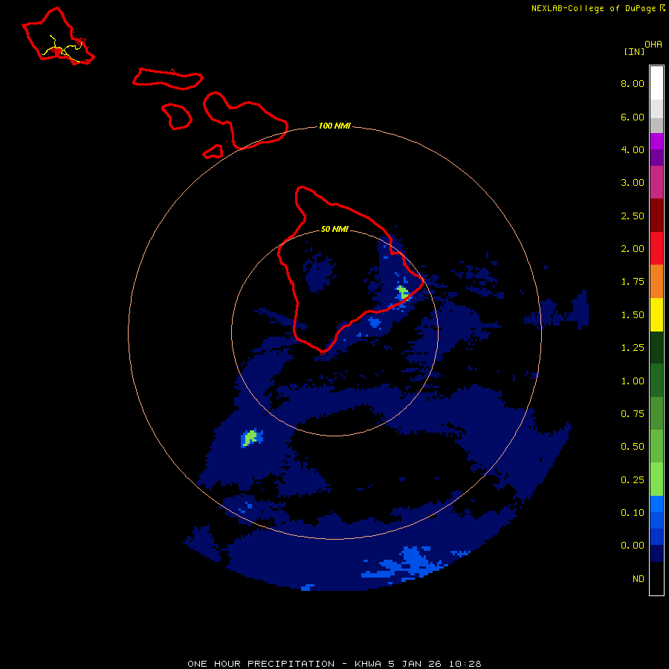Click the OHA product code label

tap(653, 45)
